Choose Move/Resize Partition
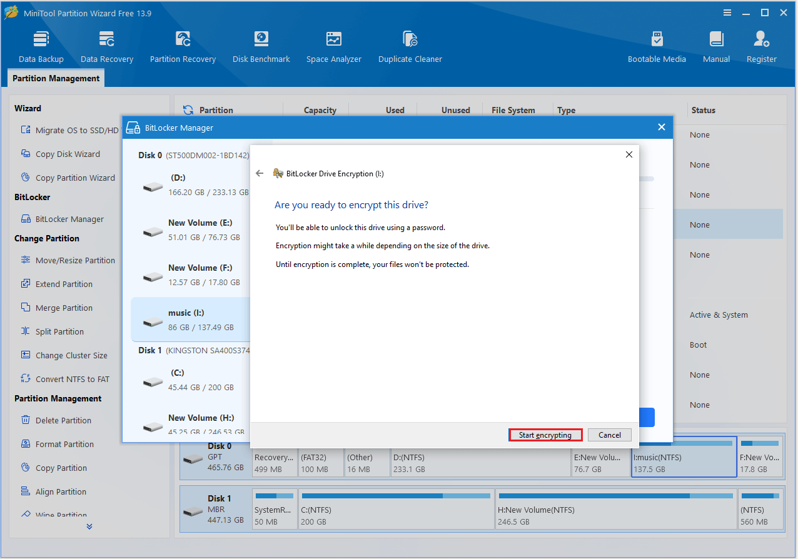Image resolution: width=798 pixels, height=559 pixels. 68,260
